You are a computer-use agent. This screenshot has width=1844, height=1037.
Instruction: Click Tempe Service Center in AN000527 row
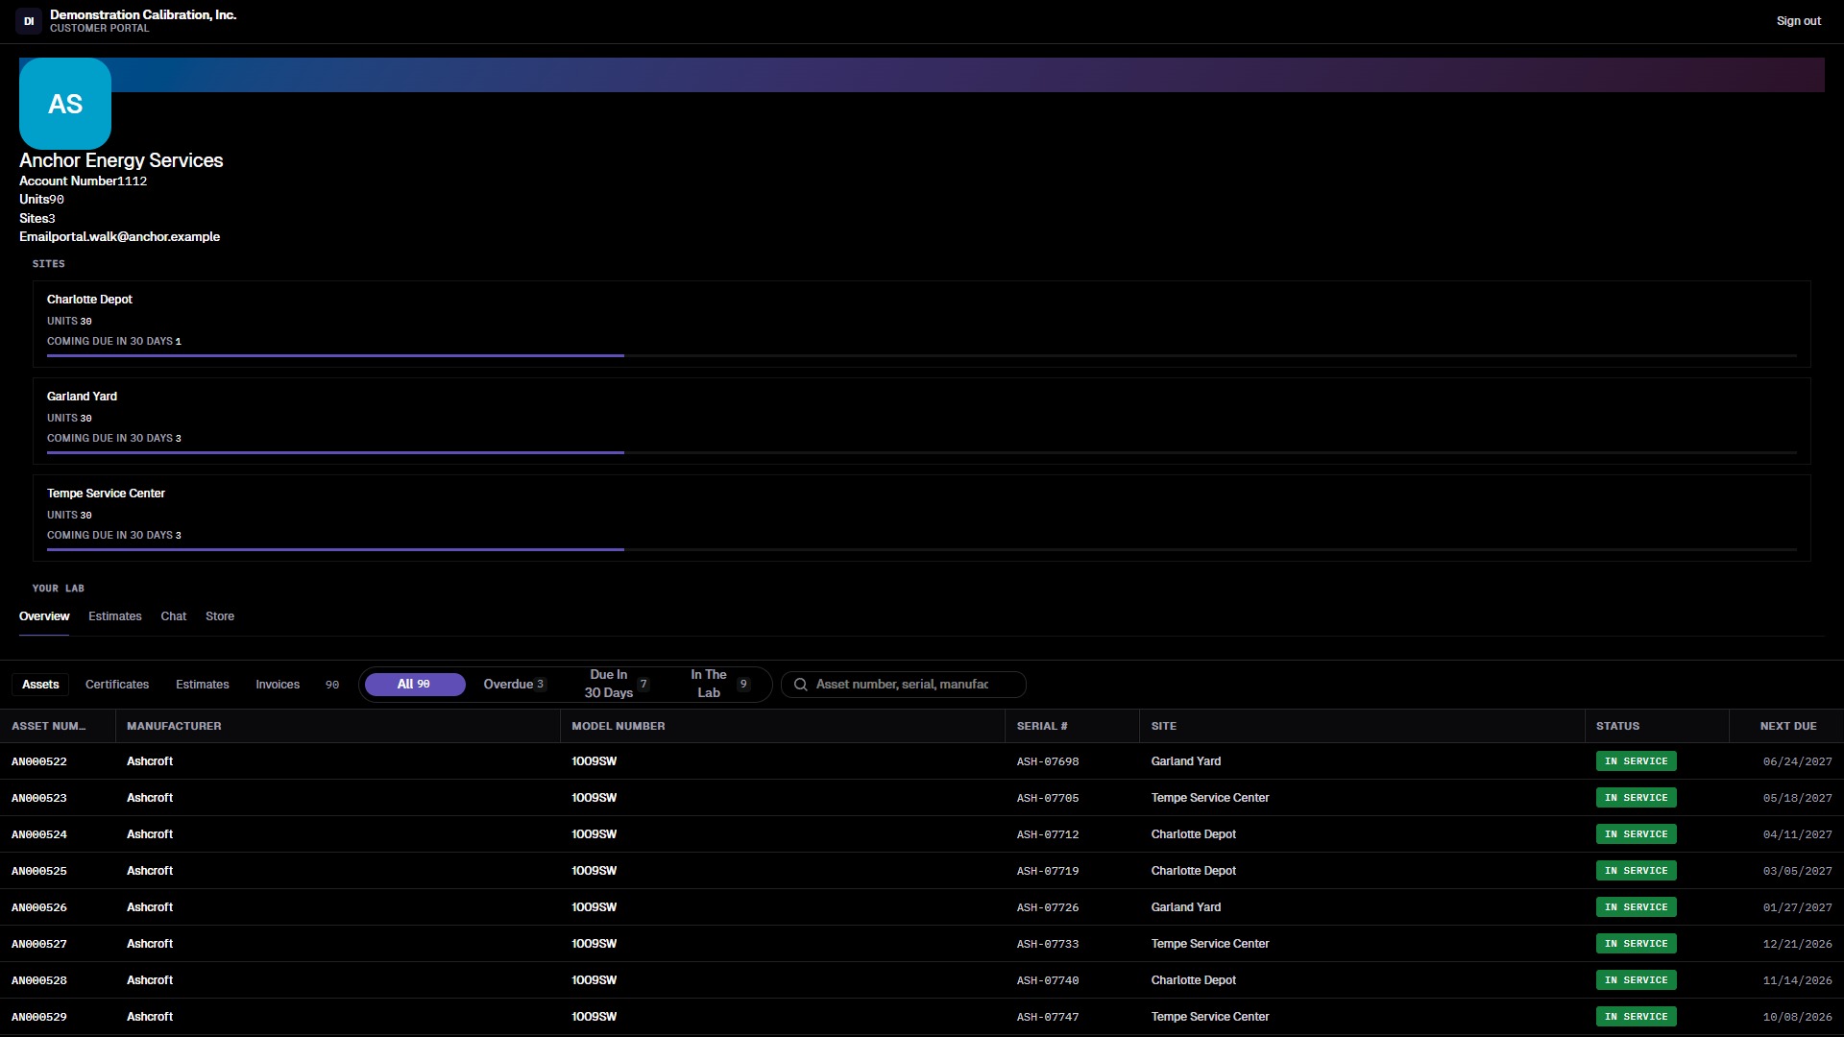[x=1210, y=944]
